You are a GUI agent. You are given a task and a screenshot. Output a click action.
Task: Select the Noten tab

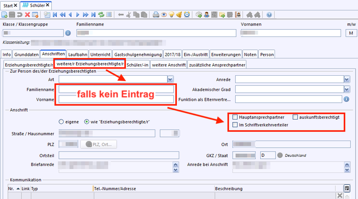(x=250, y=54)
